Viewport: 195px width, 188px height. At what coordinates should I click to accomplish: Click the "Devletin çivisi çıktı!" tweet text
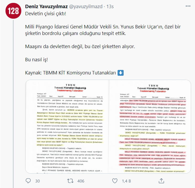pyautogui.click(x=45, y=14)
